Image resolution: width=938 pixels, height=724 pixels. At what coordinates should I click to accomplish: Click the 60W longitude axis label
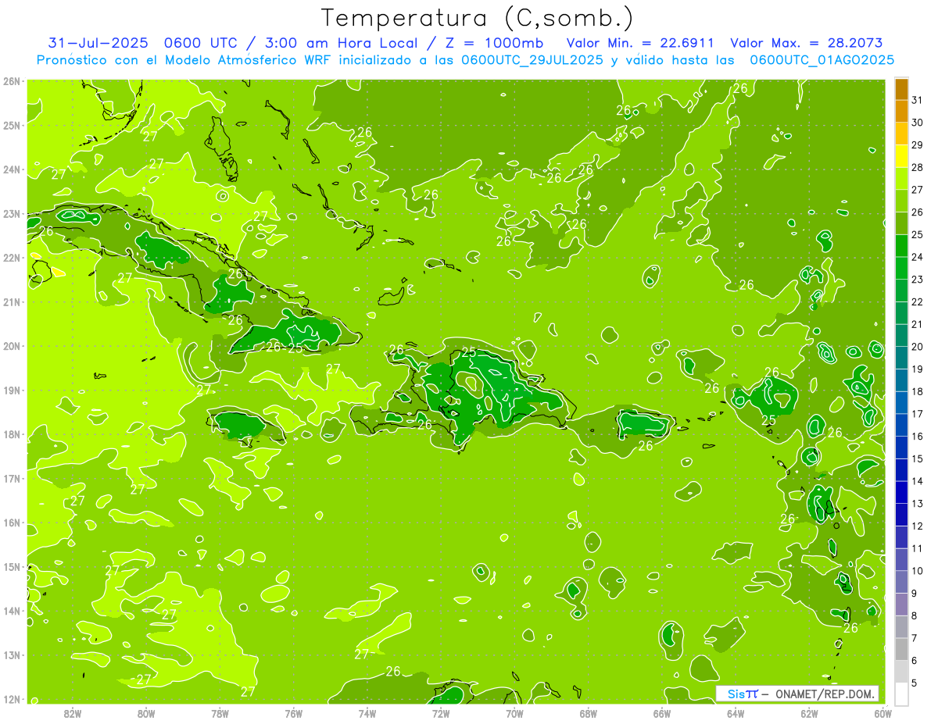883,712
